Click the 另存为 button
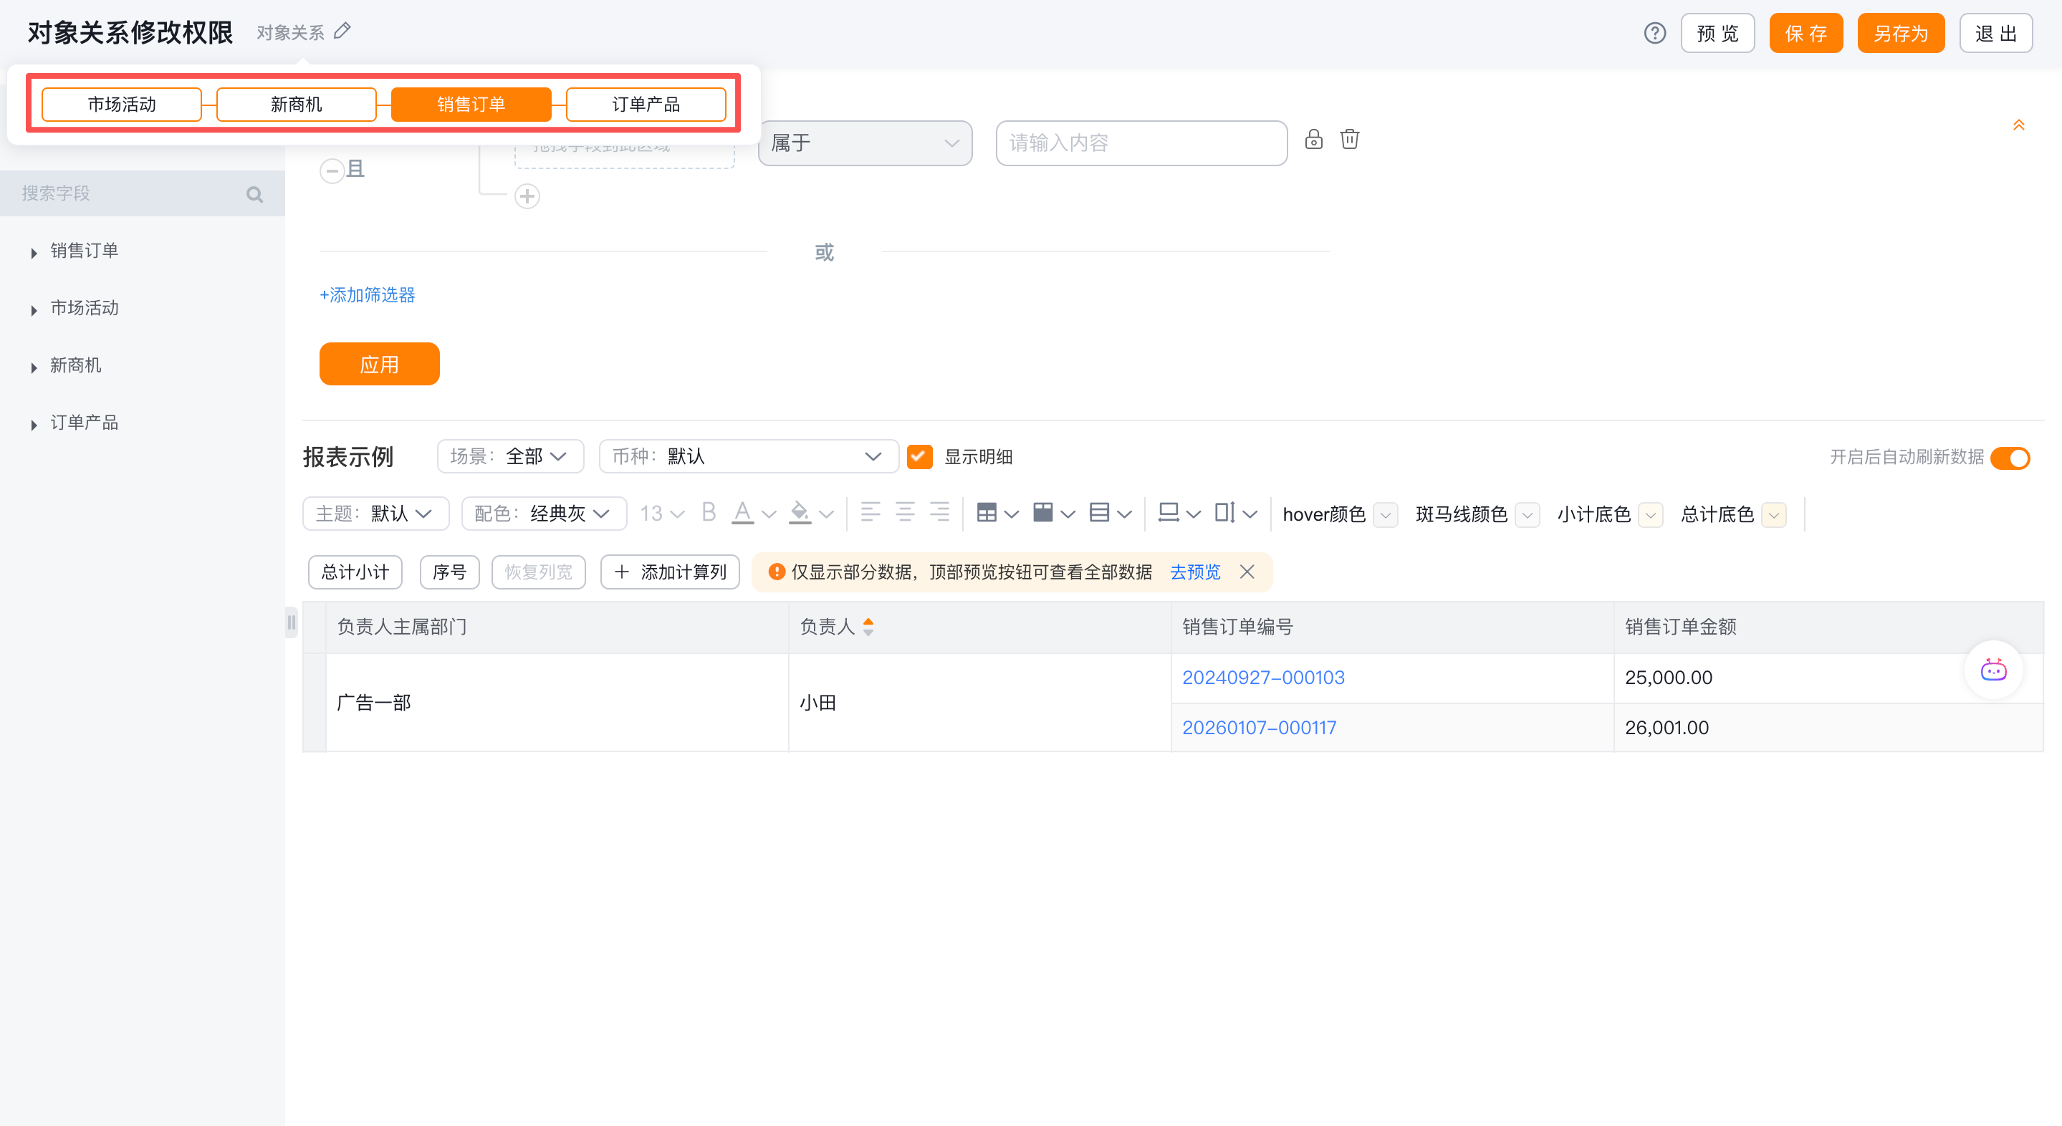 tap(1901, 33)
